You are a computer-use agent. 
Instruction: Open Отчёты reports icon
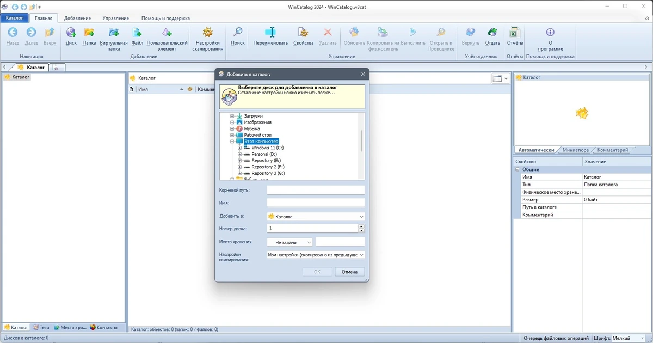point(515,36)
